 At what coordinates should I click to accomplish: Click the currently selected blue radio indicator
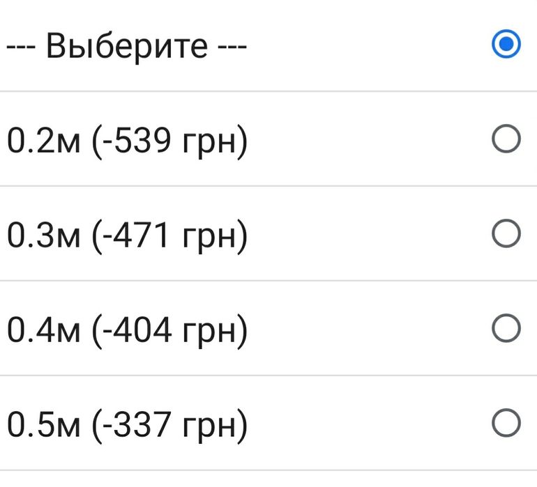pos(506,46)
